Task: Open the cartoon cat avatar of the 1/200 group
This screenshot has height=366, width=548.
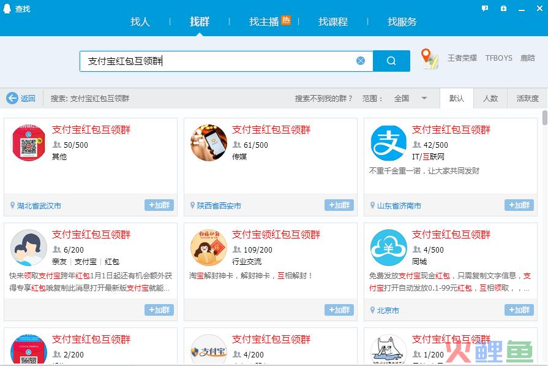Action: click(x=389, y=349)
